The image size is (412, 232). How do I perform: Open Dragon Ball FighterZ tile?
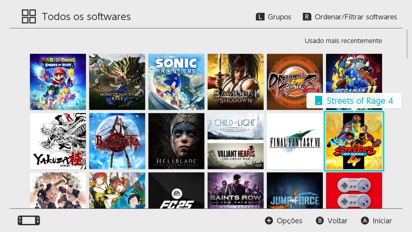pos(295,82)
